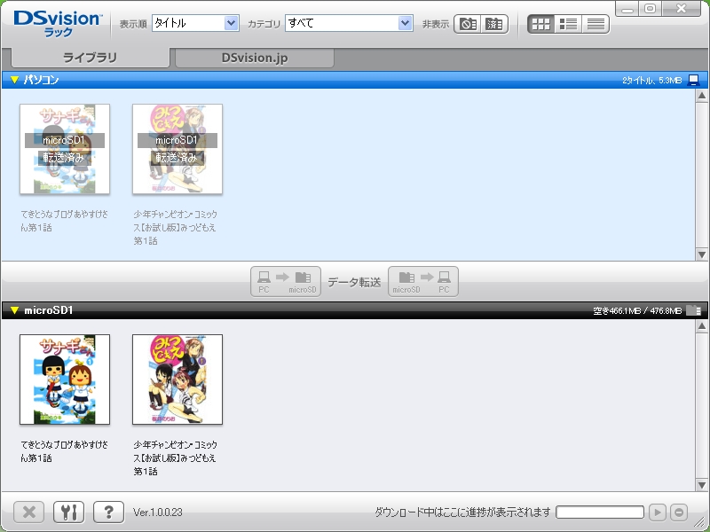Click the delete X button at bottom left

[29, 512]
